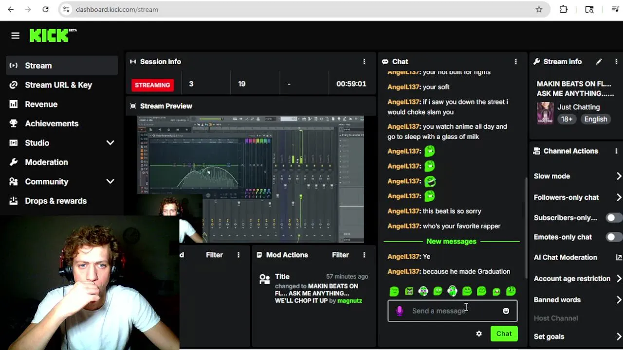Open Followers-only chat options arrow
This screenshot has height=350, width=623.
[x=619, y=197]
